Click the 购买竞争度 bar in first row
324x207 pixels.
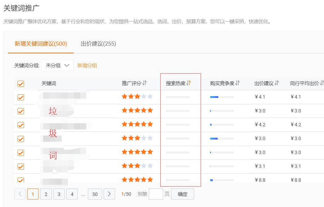coord(222,97)
